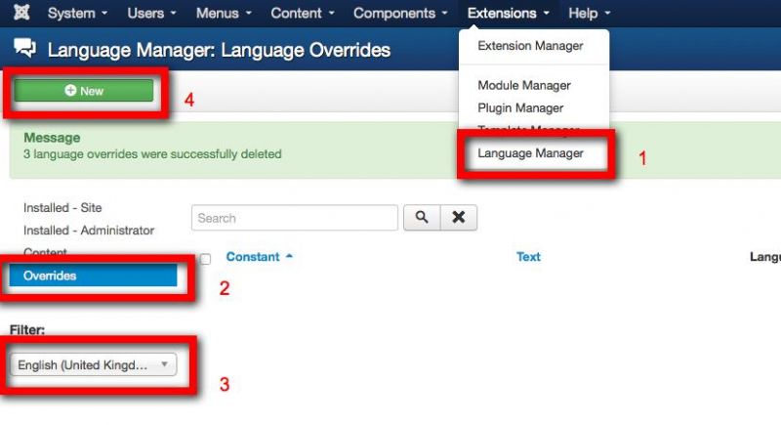Click the green New button
Screen dimensions: 781x425
(x=84, y=91)
